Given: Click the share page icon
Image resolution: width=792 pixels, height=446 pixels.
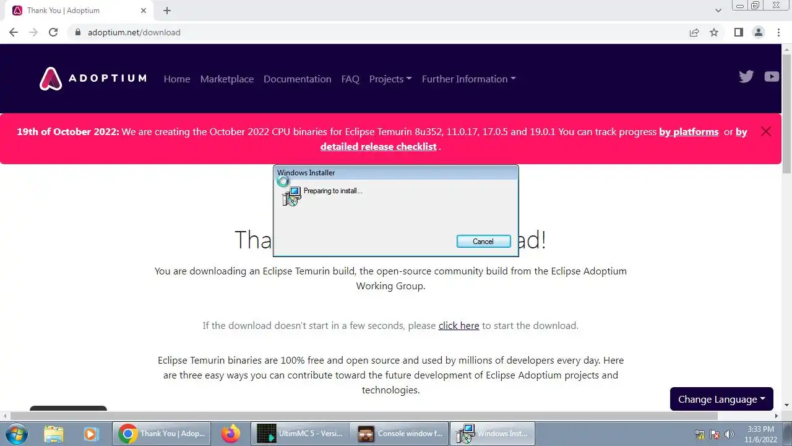Looking at the screenshot, I should click(x=694, y=32).
